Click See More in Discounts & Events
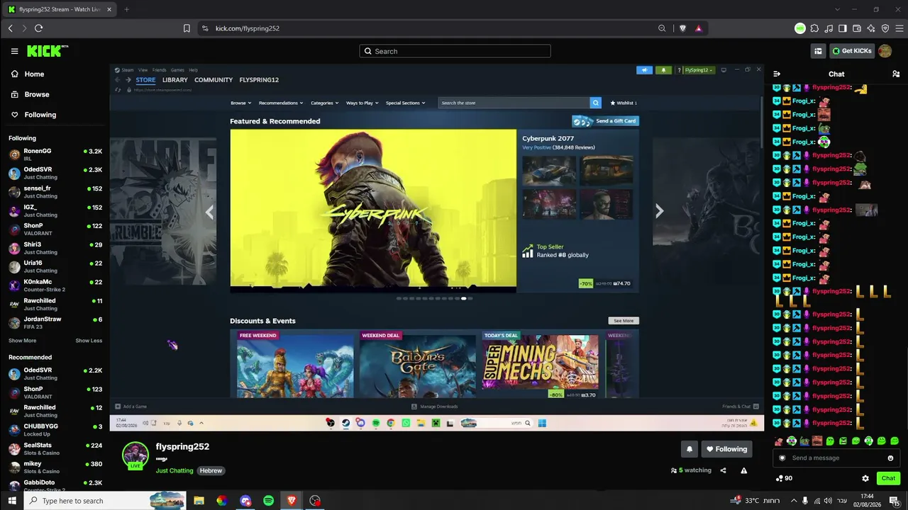908x510 pixels. point(624,321)
